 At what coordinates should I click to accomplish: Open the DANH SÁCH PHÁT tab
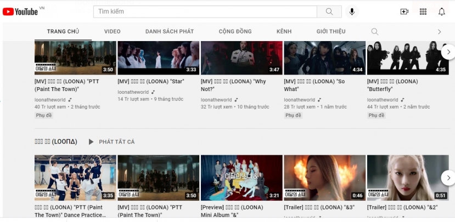170,31
